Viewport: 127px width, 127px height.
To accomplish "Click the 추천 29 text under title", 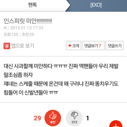I will (x=28, y=34).
